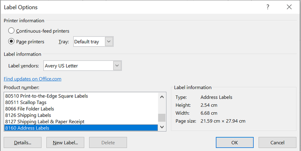301x151 pixels.
Task: Select 8160 Address Labels entry
Action: (x=81, y=128)
